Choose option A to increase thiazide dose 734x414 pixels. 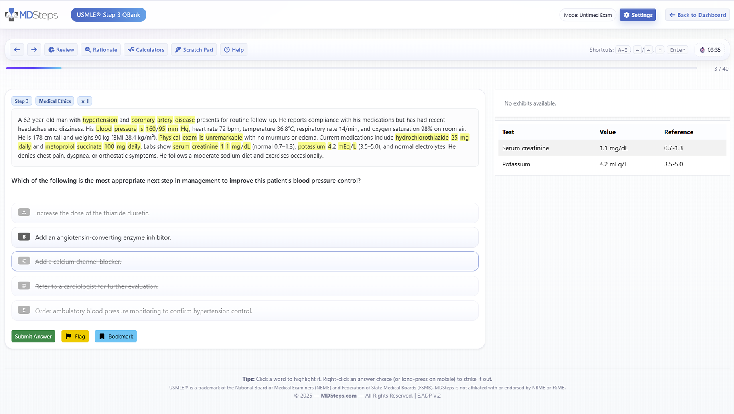[245, 213]
